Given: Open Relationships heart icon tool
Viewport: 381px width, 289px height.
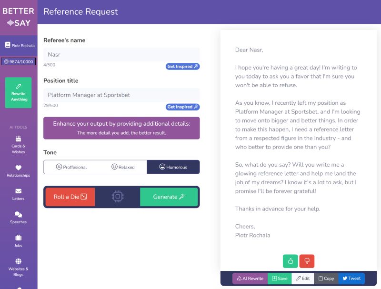Looking at the screenshot, I should click(19, 171).
